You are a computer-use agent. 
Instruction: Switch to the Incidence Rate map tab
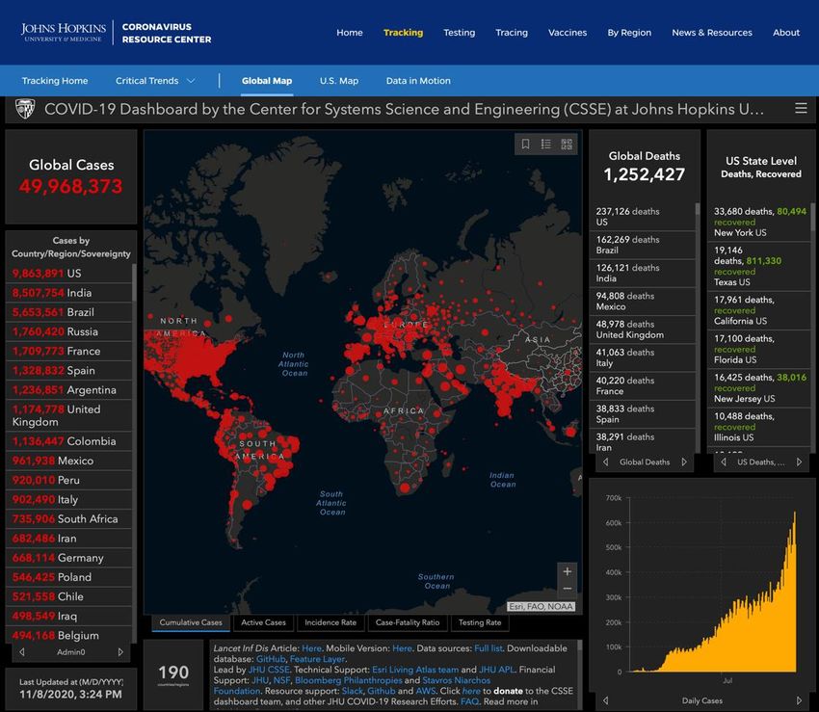pyautogui.click(x=330, y=622)
